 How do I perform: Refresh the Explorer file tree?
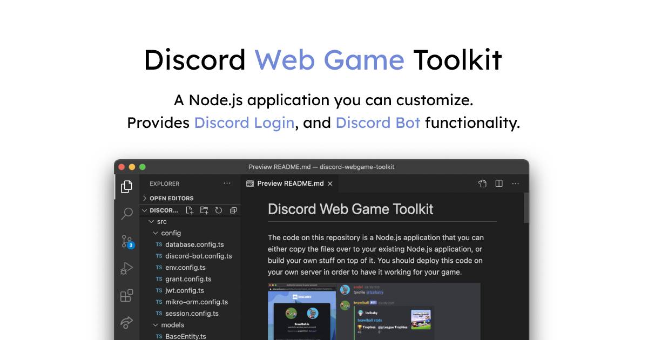(x=219, y=210)
